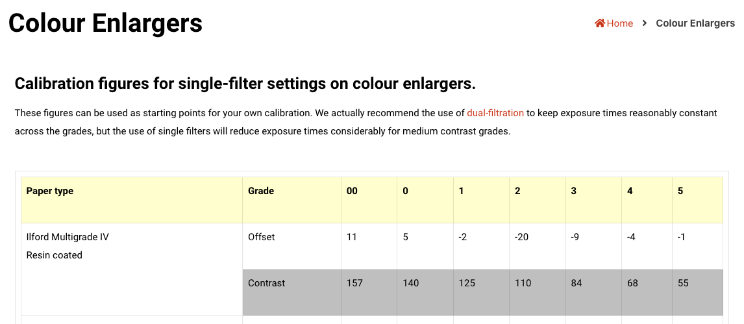Select the Ilford Multigrade IV cell
Viewport: 744px width, 324px height.
point(68,237)
